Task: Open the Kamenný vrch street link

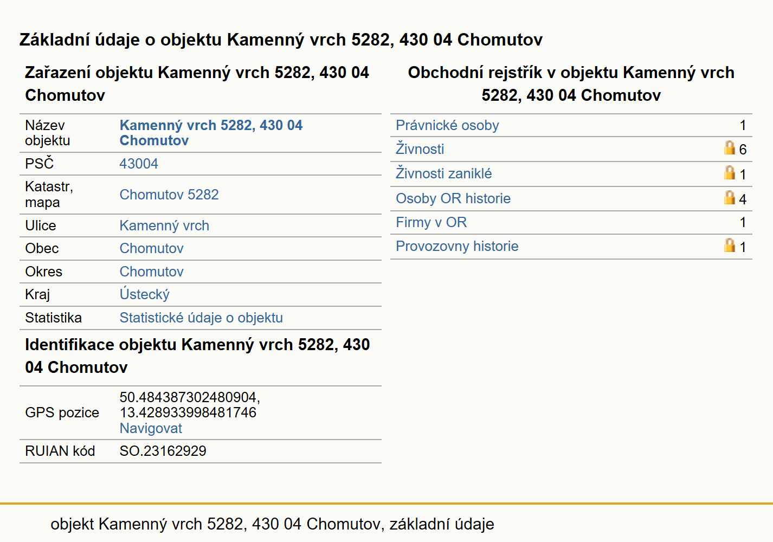Action: click(164, 225)
